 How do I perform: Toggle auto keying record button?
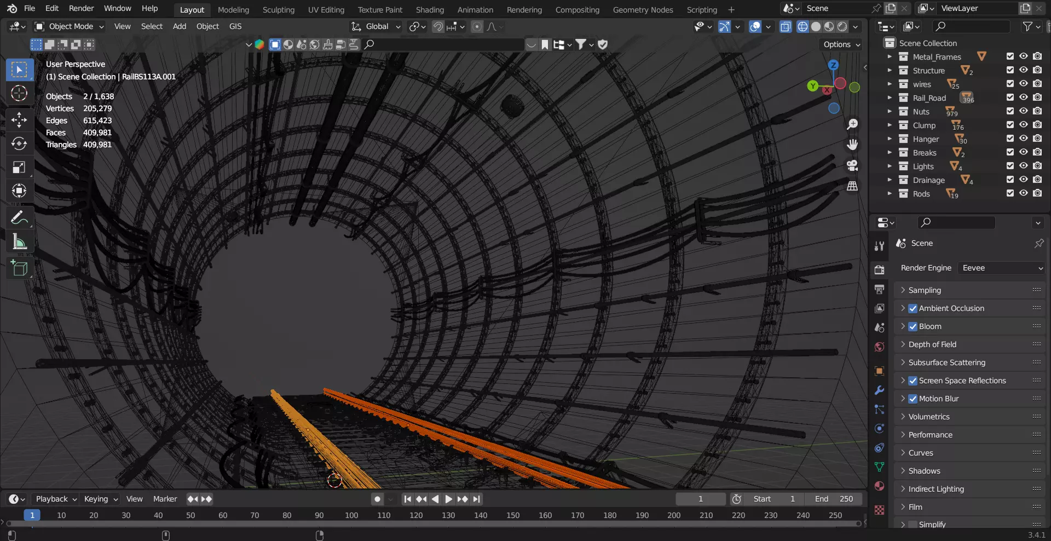(377, 499)
